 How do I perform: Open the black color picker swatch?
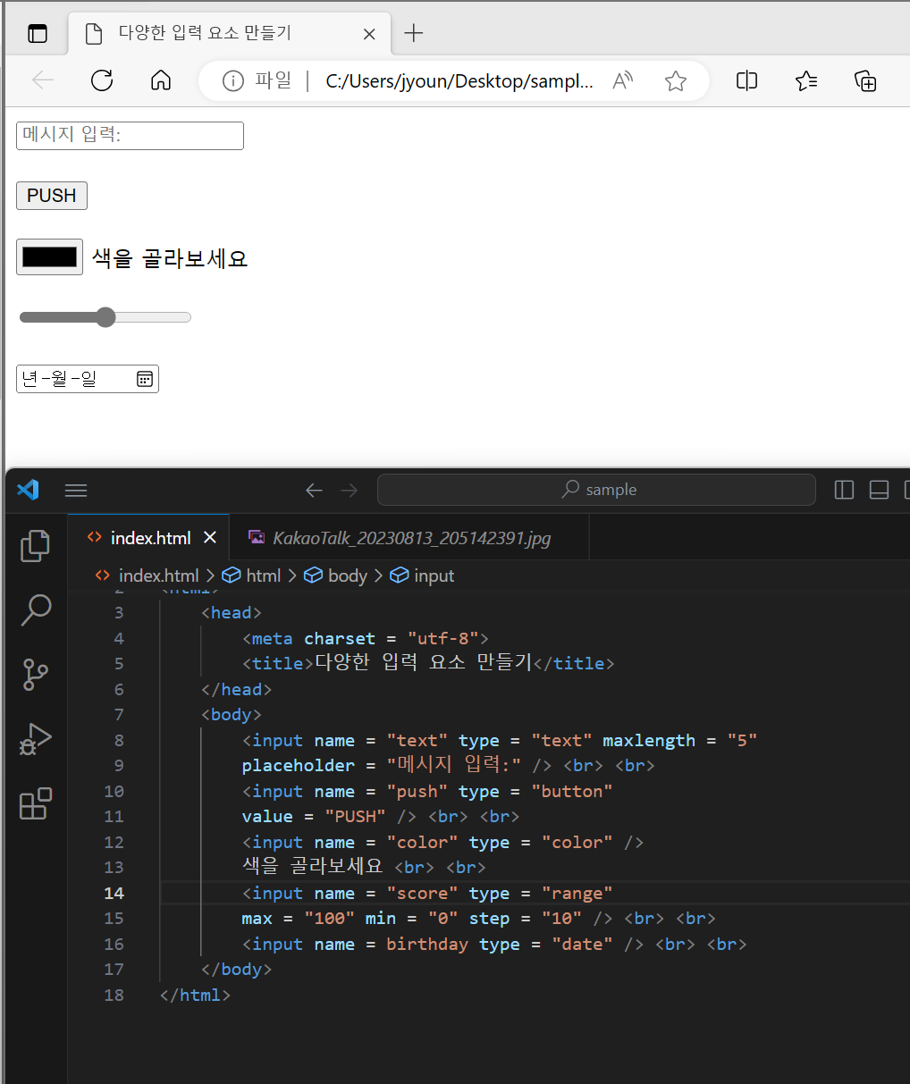click(49, 257)
